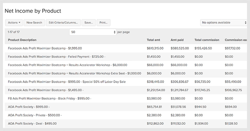This screenshot has width=250, height=131.
Task: Click Black Friday row total amount $3,980.00
Action: (154, 98)
